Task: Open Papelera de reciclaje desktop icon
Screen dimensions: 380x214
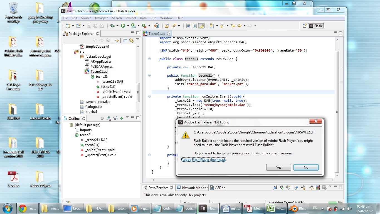Action: (x=13, y=13)
